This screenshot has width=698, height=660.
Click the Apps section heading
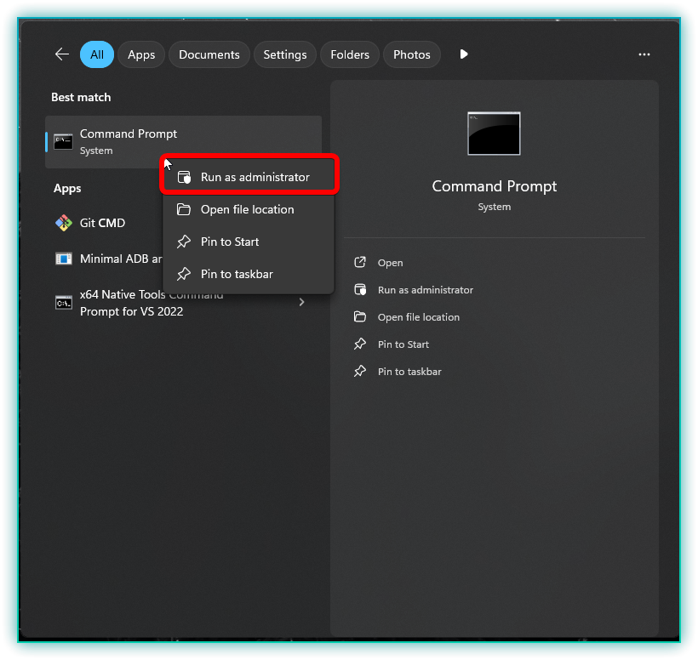click(x=67, y=189)
